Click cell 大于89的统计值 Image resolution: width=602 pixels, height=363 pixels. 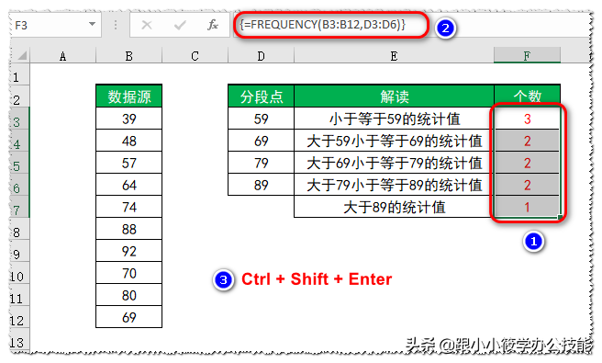pyautogui.click(x=394, y=207)
